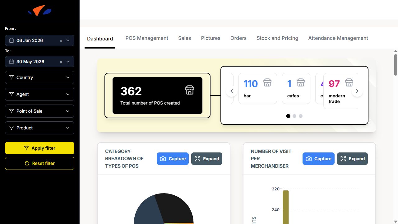Expand the Agent filter dropdown
Viewport: 398px width, 224px height.
39,94
